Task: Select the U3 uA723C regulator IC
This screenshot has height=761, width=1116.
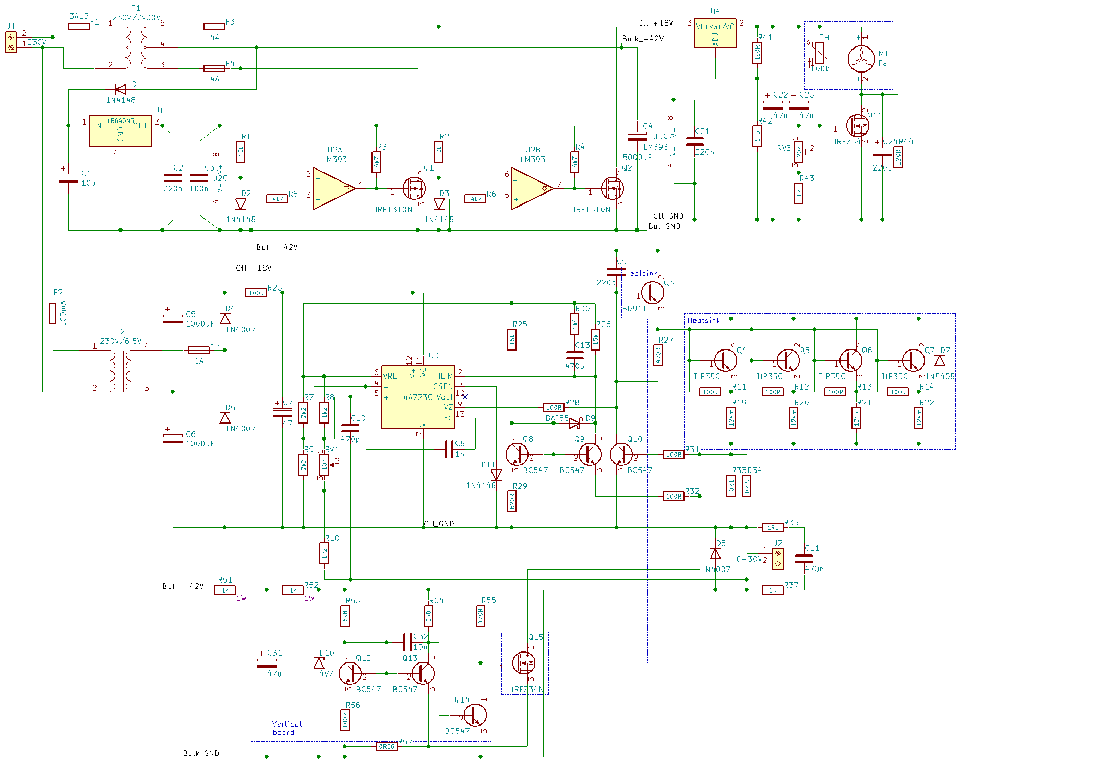Action: 418,397
